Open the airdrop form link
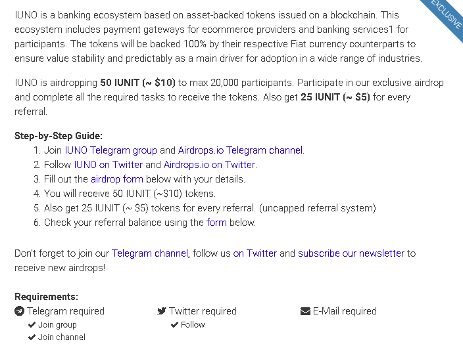This screenshot has height=344, width=463. point(116,179)
